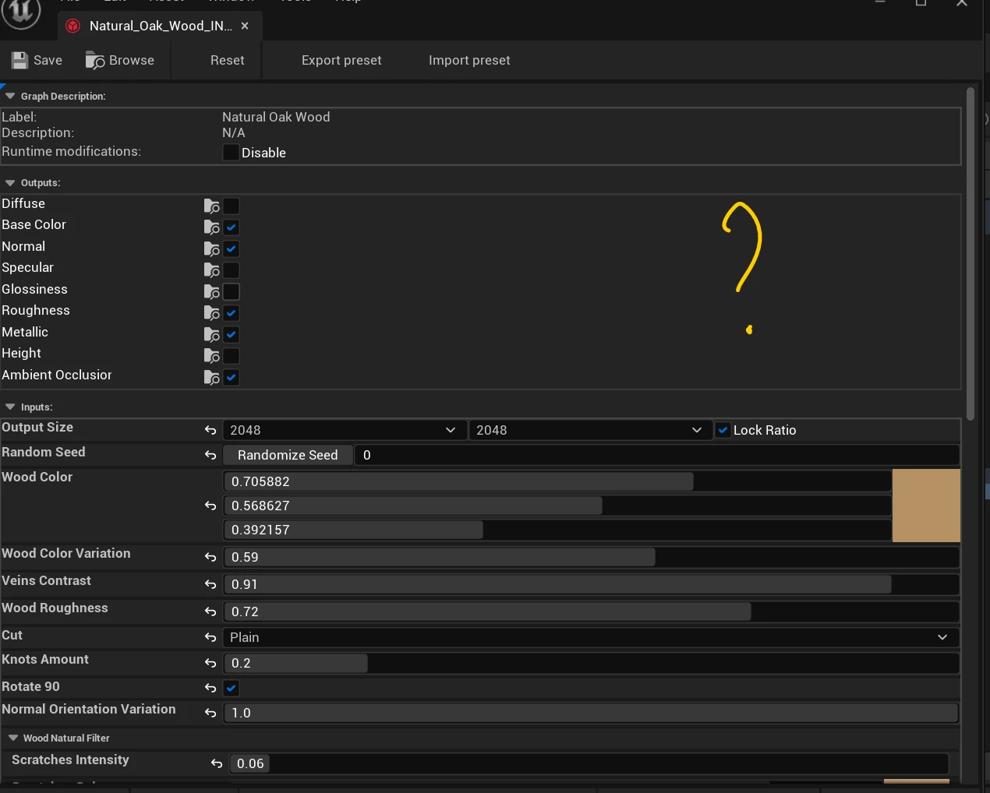Collapse the Wood Natural Filter section
This screenshot has height=793, width=990.
click(x=13, y=738)
